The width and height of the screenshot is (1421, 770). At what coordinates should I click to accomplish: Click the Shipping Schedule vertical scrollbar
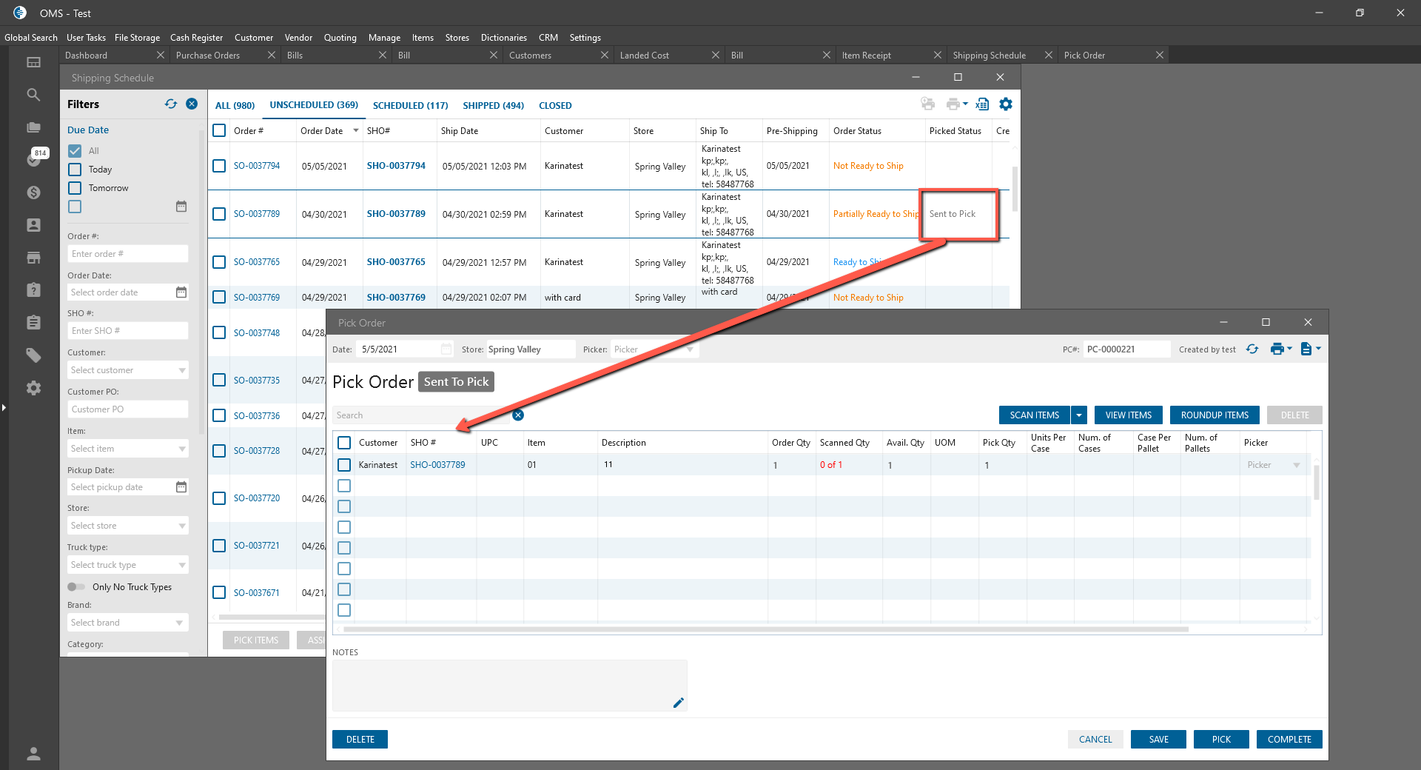[x=1015, y=189]
